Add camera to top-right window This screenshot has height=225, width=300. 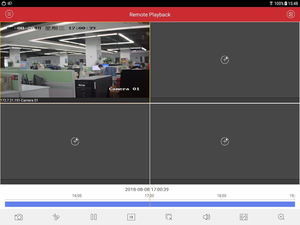[225, 60]
